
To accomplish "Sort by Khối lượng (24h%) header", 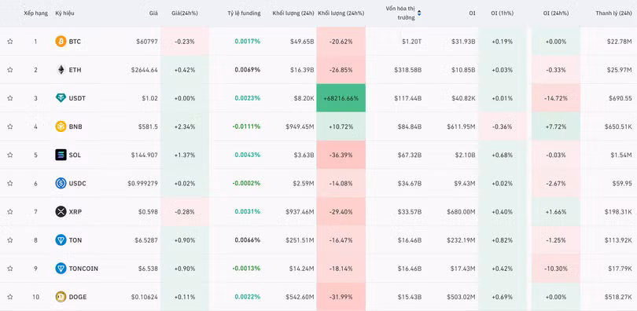I will [341, 13].
